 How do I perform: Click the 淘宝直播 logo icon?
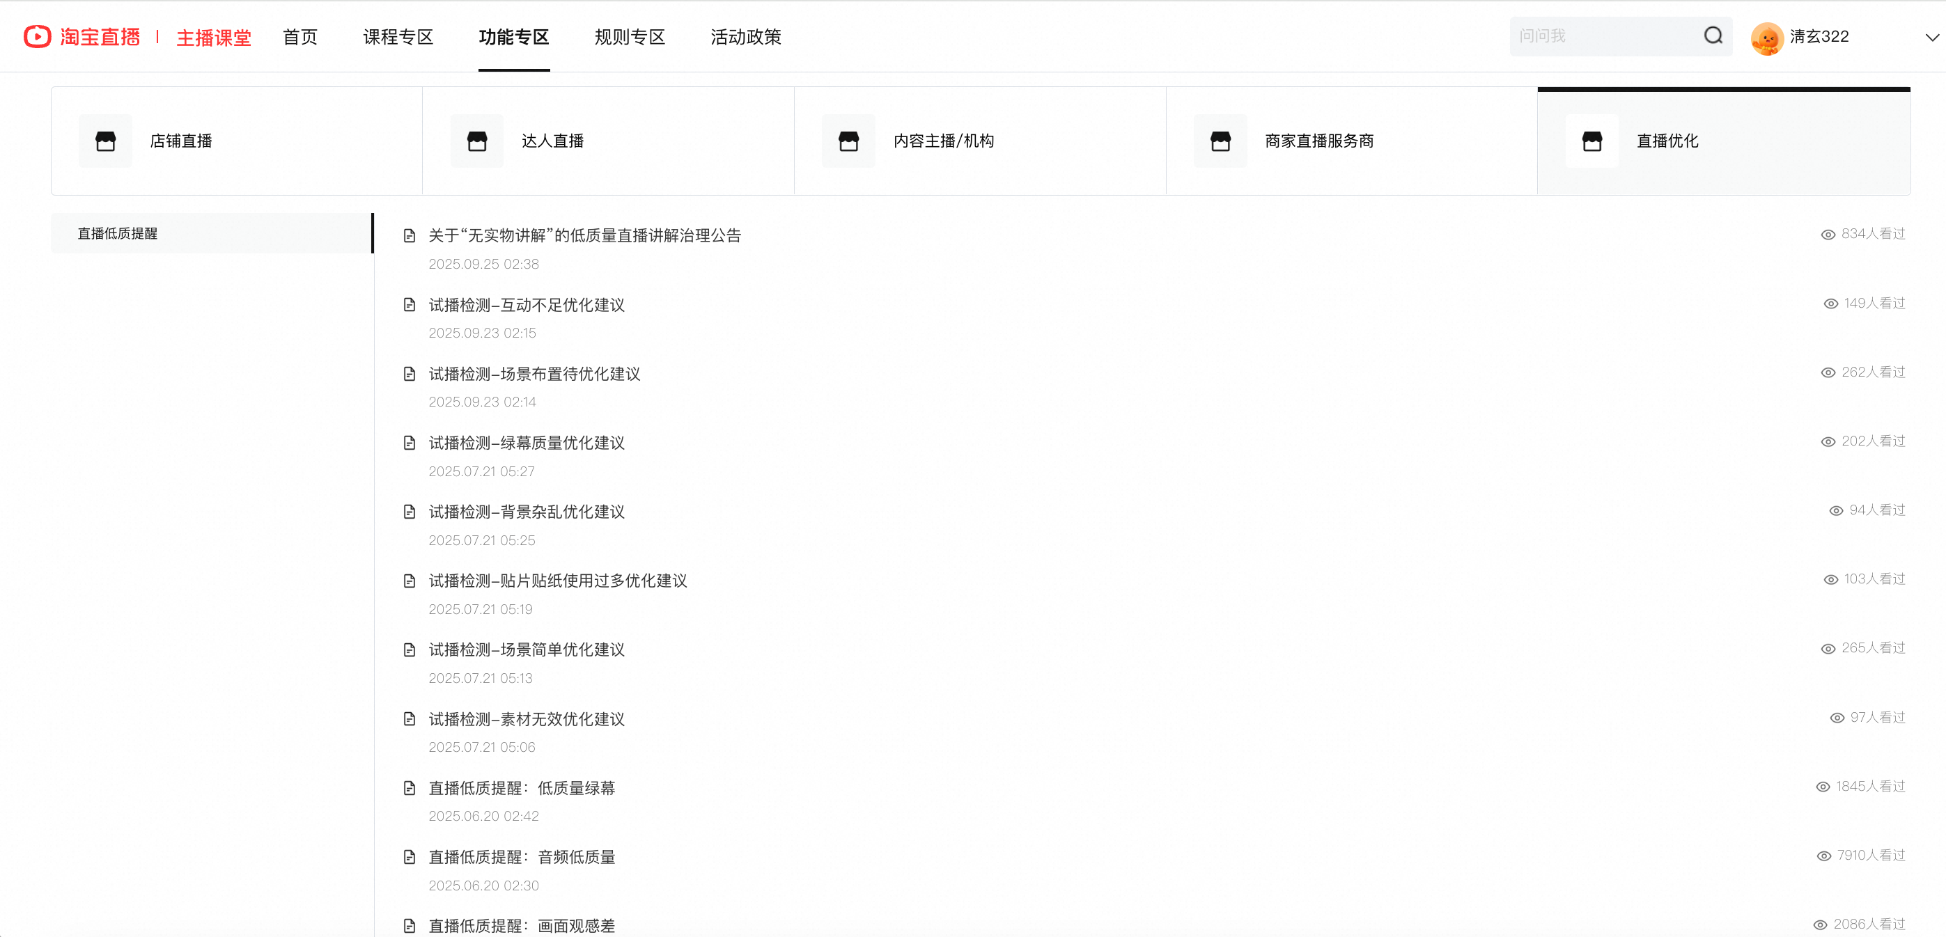pyautogui.click(x=37, y=36)
